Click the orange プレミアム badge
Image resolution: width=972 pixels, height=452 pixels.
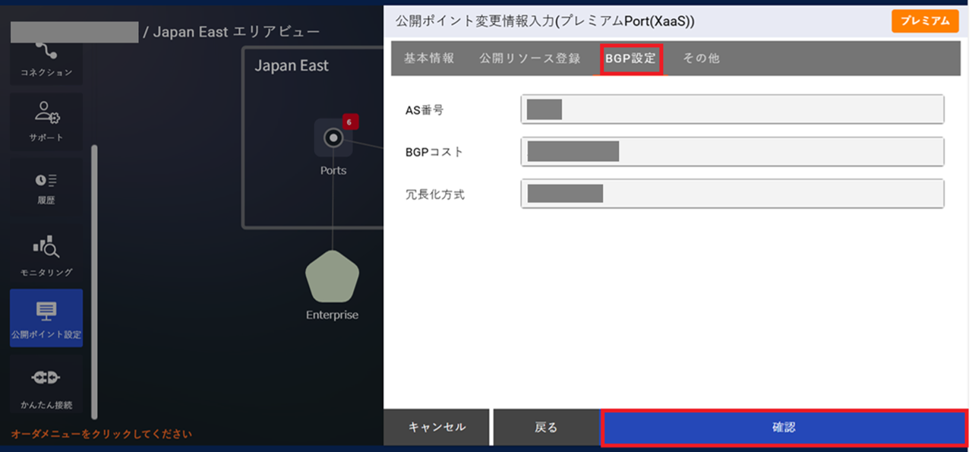[924, 21]
